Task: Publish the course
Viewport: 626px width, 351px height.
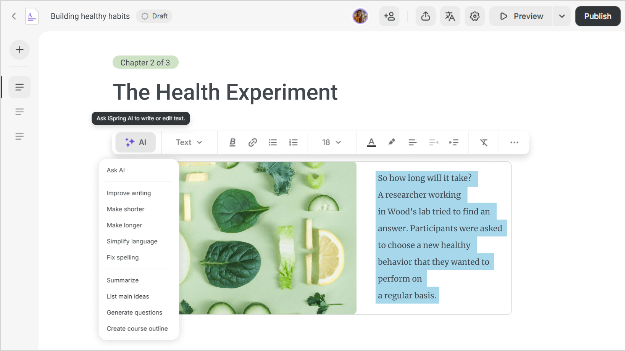Action: 597,16
